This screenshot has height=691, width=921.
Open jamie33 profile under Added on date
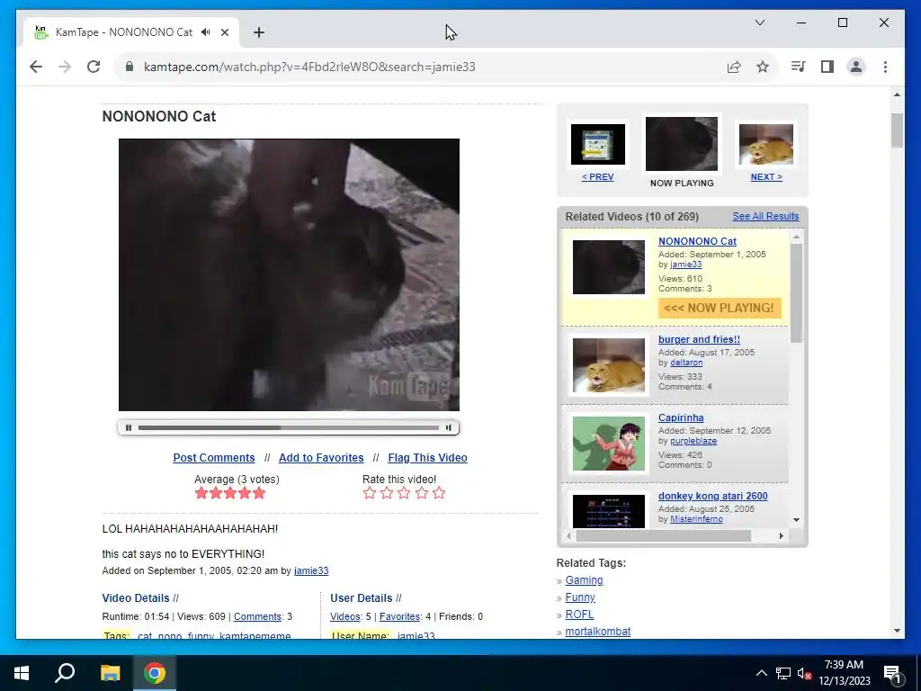click(310, 570)
